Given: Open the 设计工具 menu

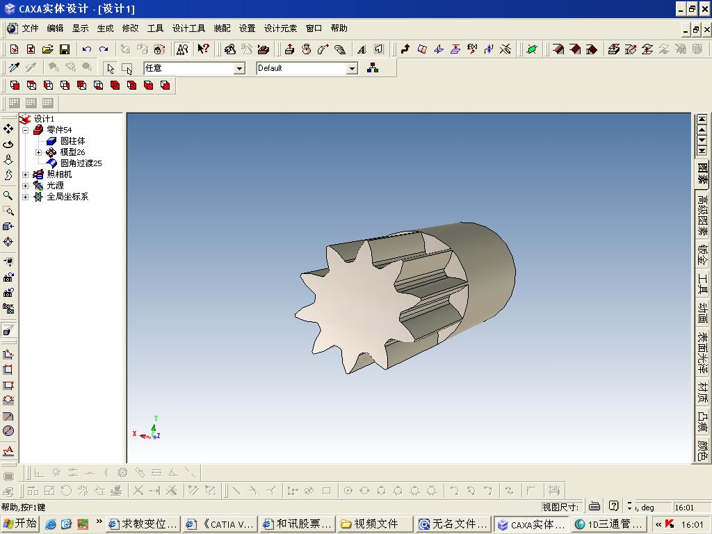Looking at the screenshot, I should pos(189,28).
